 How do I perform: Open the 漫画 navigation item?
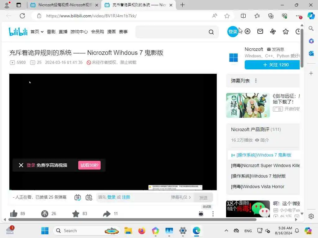pyautogui.click(x=111, y=32)
